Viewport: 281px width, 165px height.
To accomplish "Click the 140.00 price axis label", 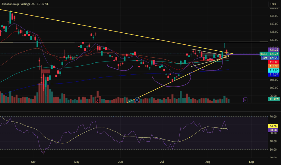I will [x=274, y=24].
